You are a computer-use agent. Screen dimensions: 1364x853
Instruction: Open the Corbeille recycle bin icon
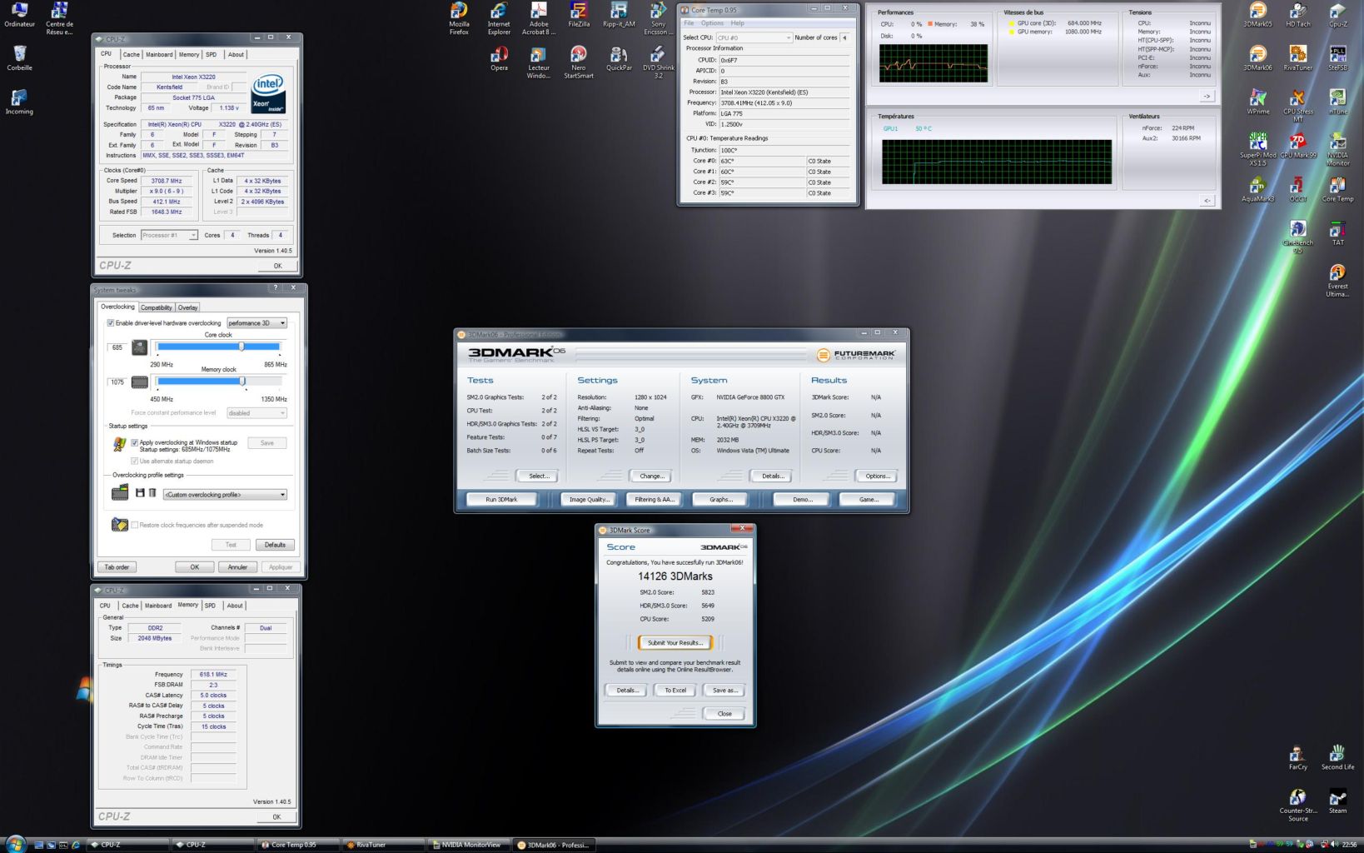(19, 58)
